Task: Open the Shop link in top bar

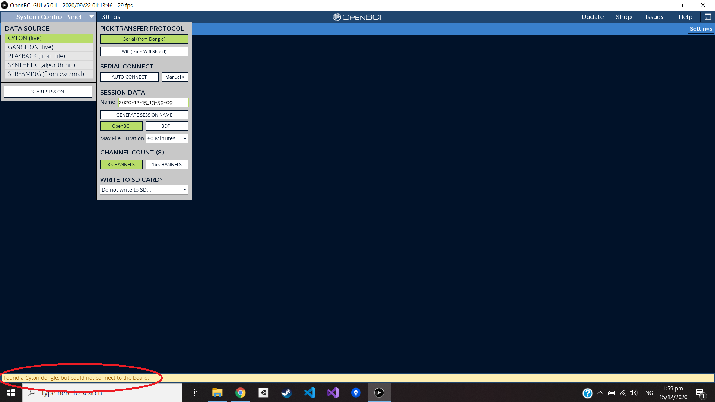Action: pyautogui.click(x=624, y=17)
